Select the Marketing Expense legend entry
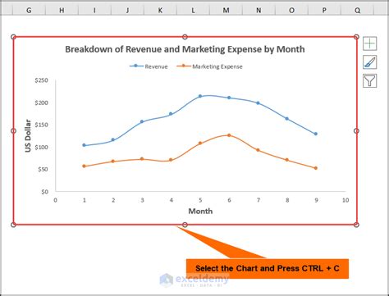389x296 pixels. coord(210,66)
